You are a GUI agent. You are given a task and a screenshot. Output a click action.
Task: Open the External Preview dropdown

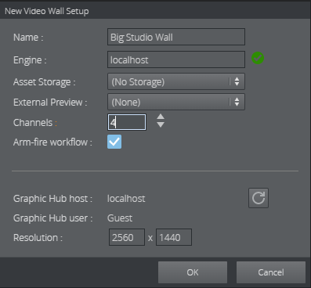point(176,102)
